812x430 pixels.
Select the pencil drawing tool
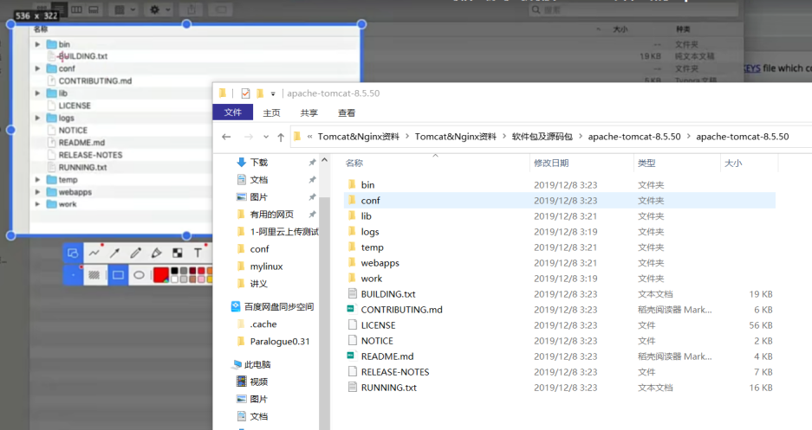[x=135, y=253]
